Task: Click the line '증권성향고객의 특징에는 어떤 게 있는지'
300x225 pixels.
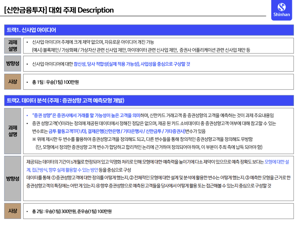Action: pyautogui.click(x=149, y=186)
